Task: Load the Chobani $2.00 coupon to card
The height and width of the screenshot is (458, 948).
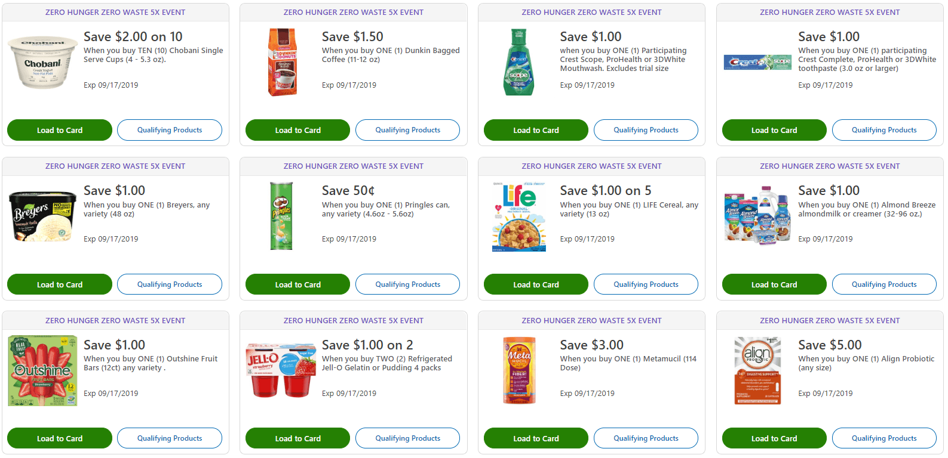Action: coord(60,130)
